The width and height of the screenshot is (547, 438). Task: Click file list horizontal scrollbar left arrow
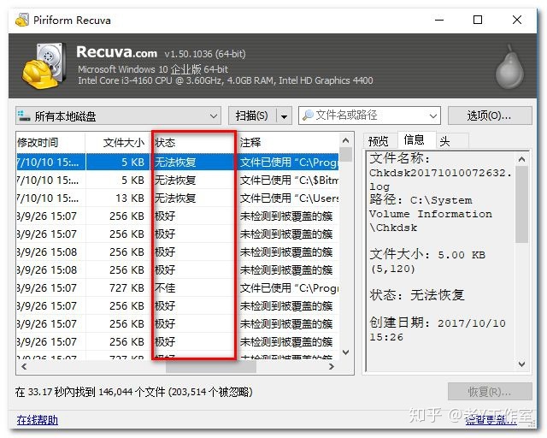[24, 366]
